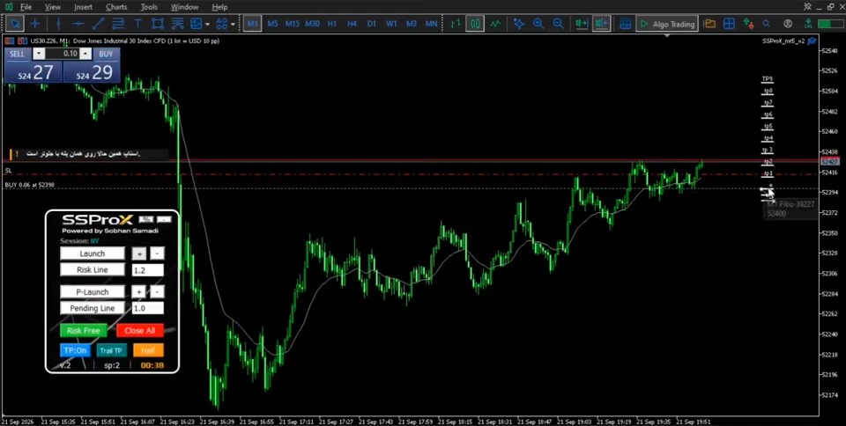Image resolution: width=846 pixels, height=426 pixels.
Task: Open the indicators list sparkle icon
Action: coord(518,24)
